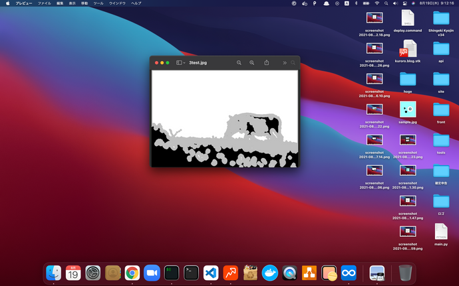Select the Shingeki Kyojin v34 folder
Screen dimensions: 459x286
click(x=441, y=23)
